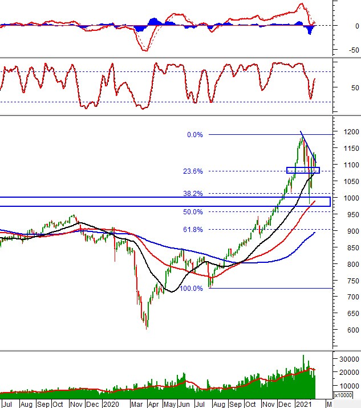Click the Jul label right after Jun
Screen dimensions: 361x408
200,405
